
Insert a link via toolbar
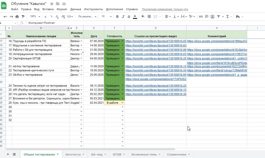click(x=201, y=17)
